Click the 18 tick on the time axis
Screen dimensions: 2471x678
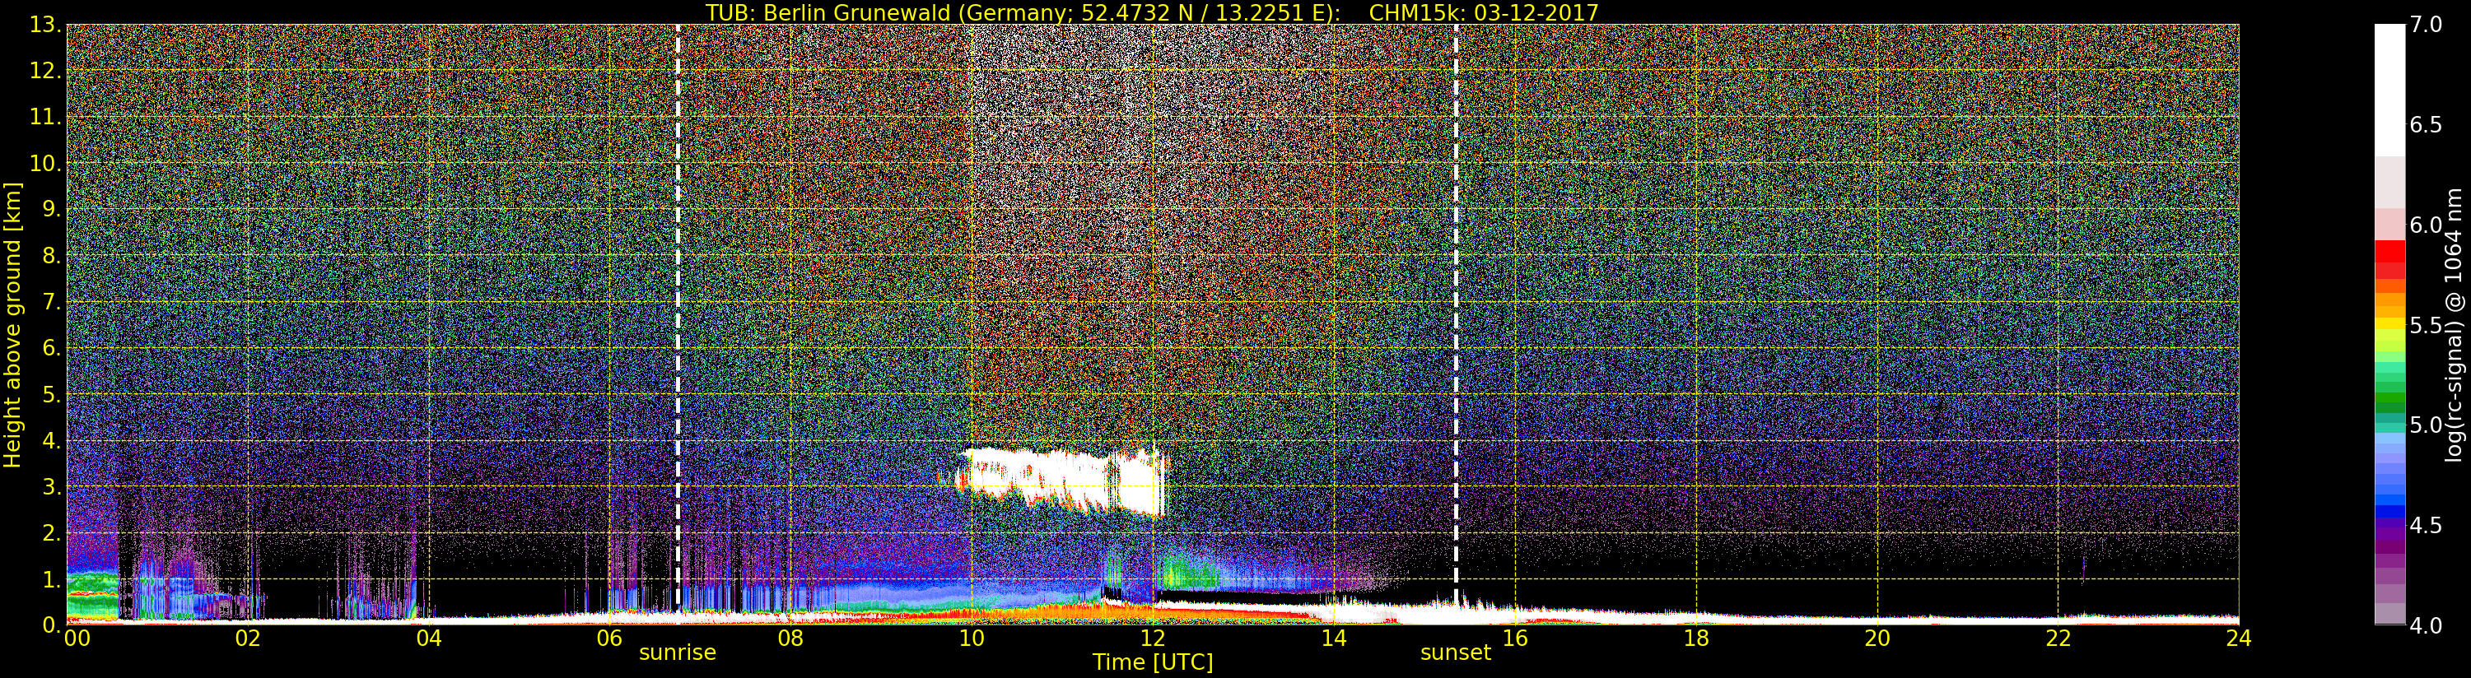tap(1696, 639)
